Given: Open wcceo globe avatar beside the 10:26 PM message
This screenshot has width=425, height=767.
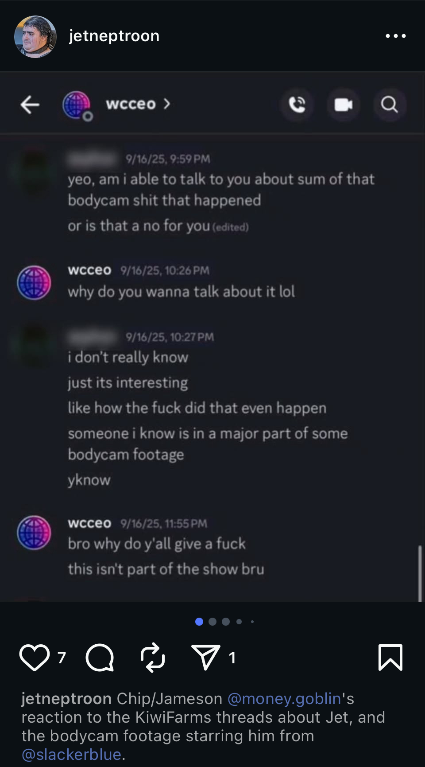Looking at the screenshot, I should point(34,283).
